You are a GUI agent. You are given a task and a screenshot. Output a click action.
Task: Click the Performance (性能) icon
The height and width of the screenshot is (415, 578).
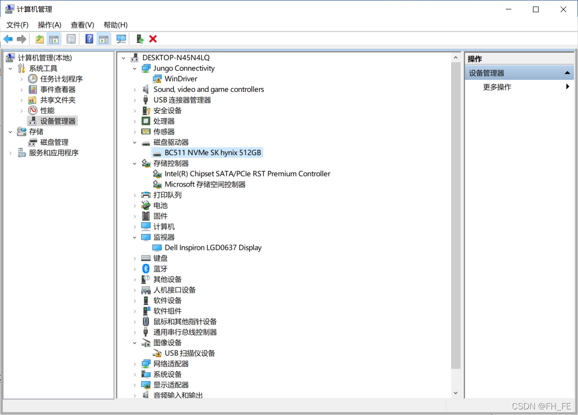click(33, 110)
